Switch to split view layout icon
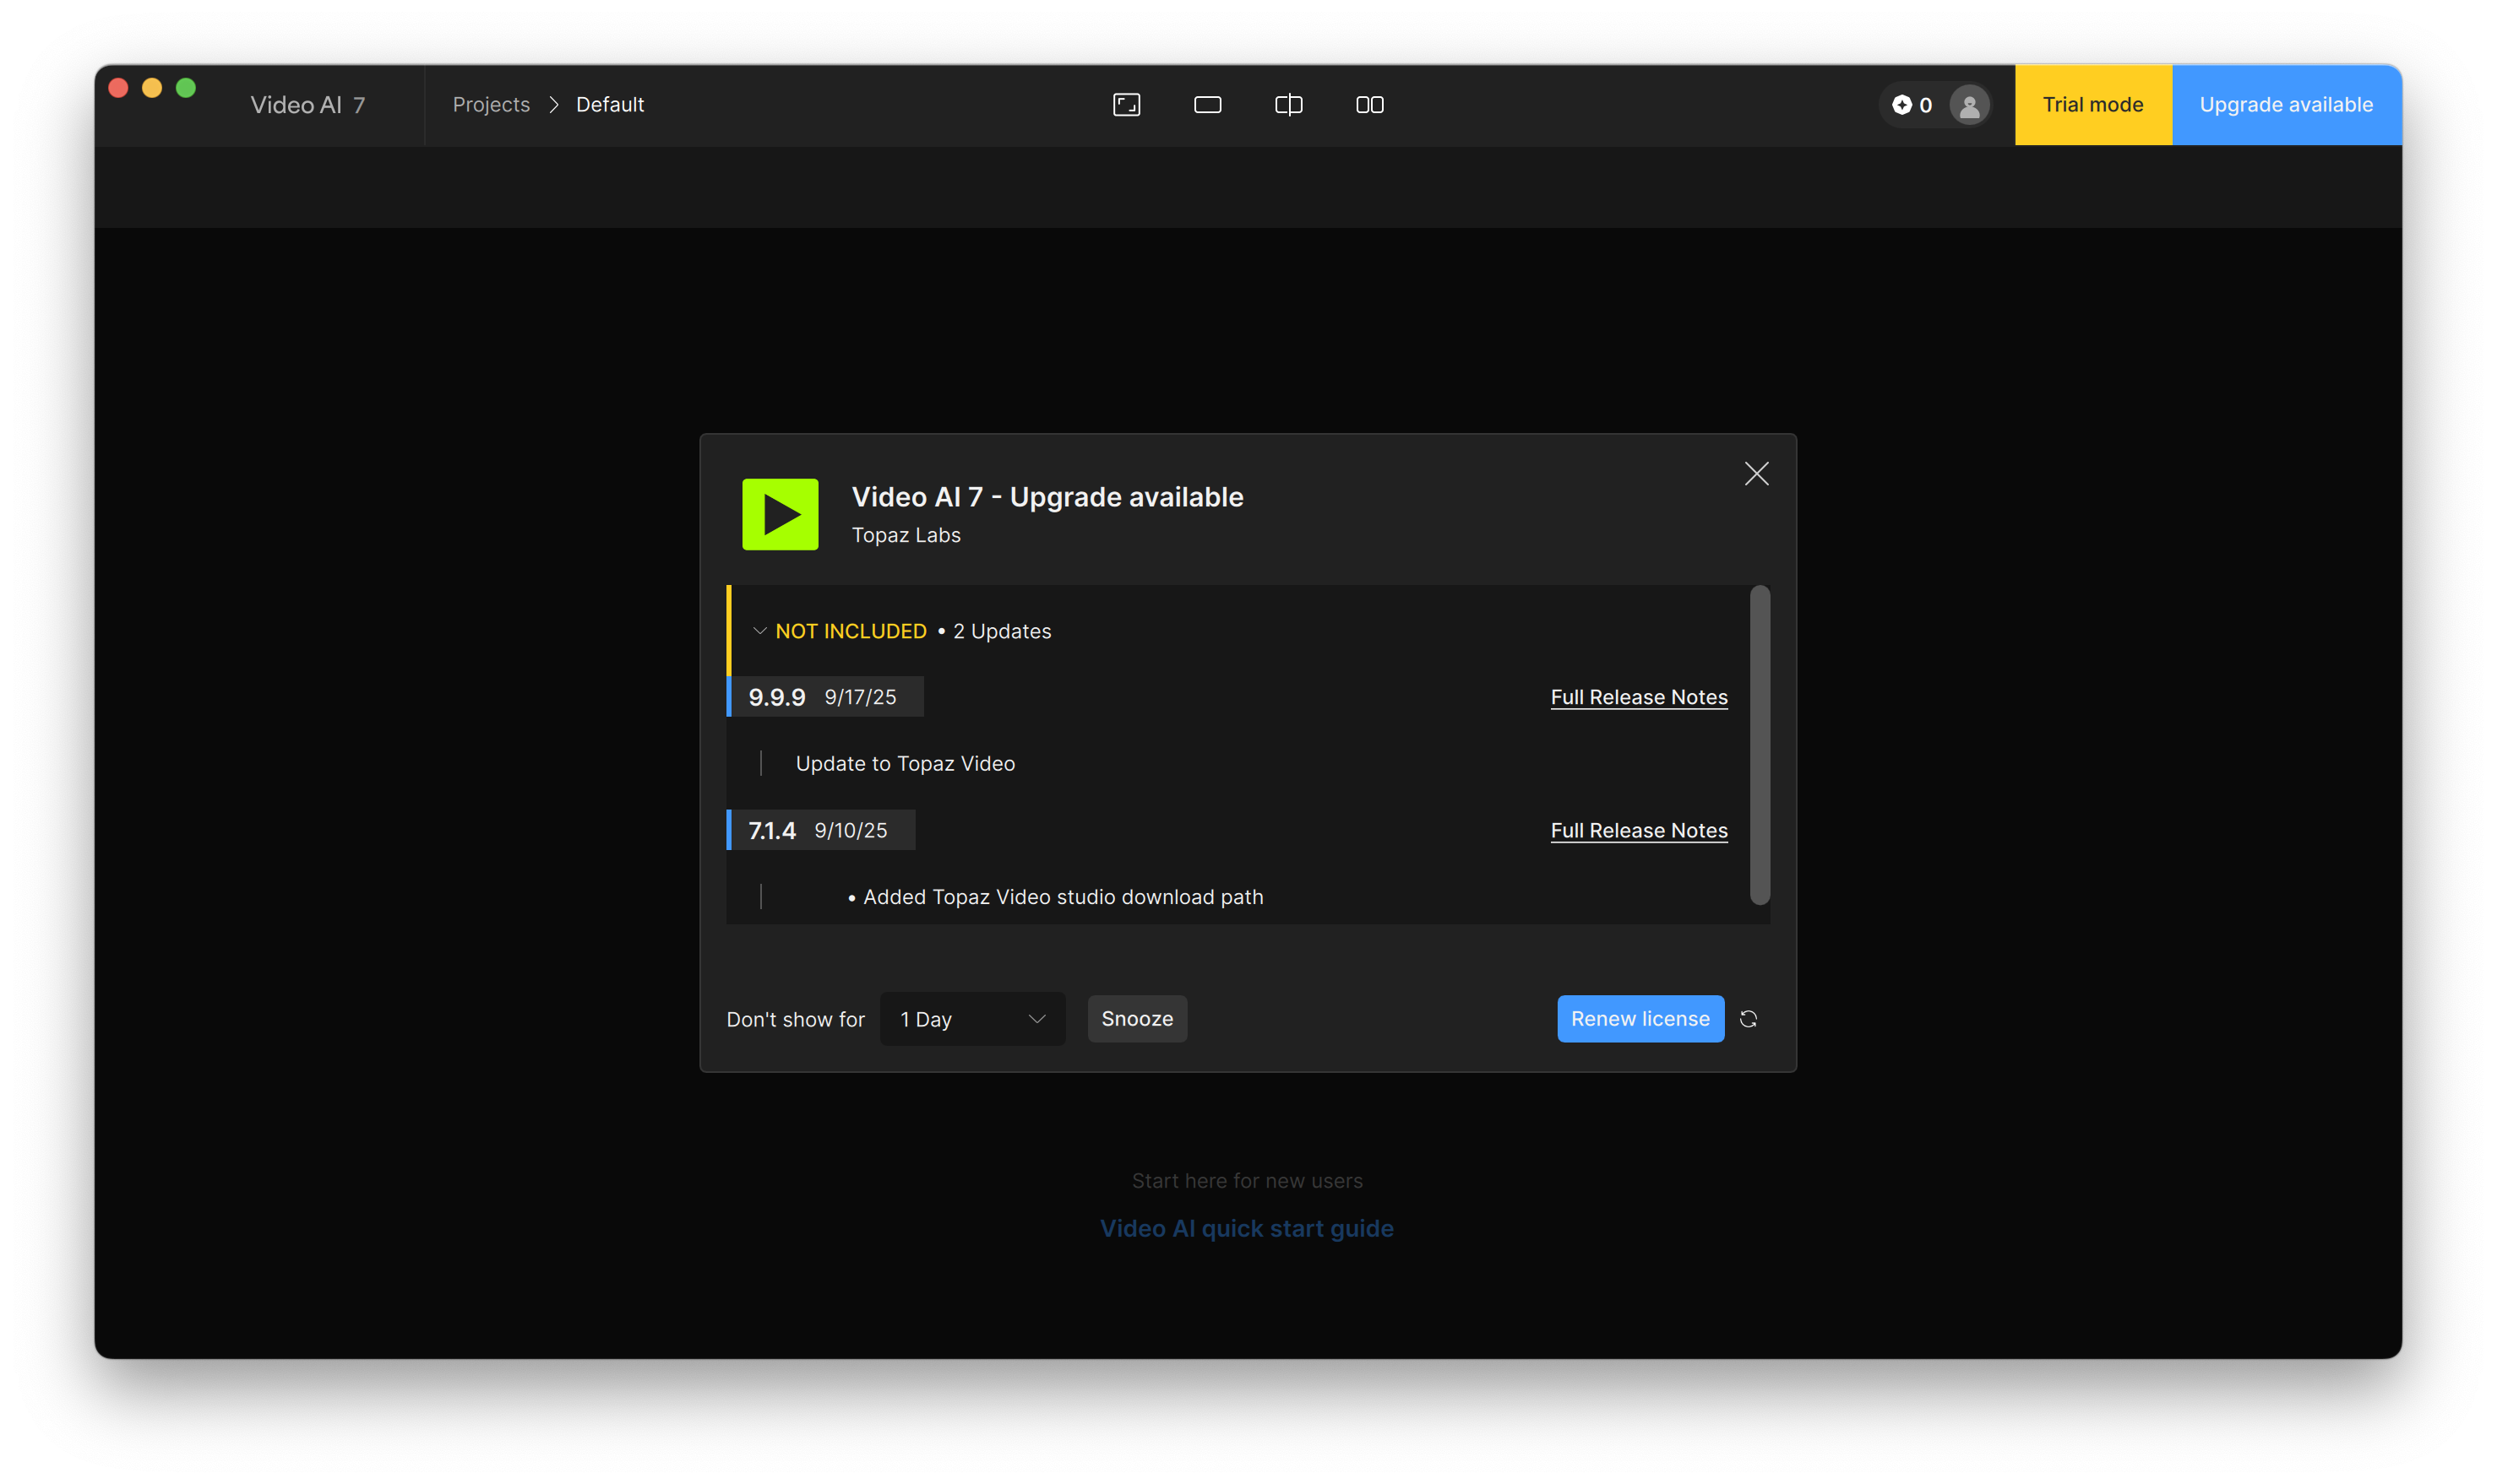2497x1484 pixels. (x=1288, y=105)
